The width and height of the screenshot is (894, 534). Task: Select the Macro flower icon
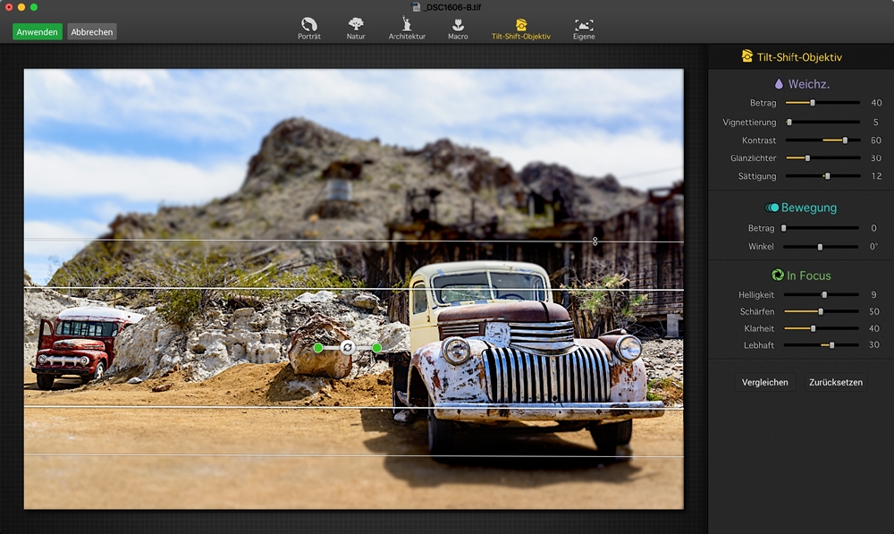tap(458, 24)
